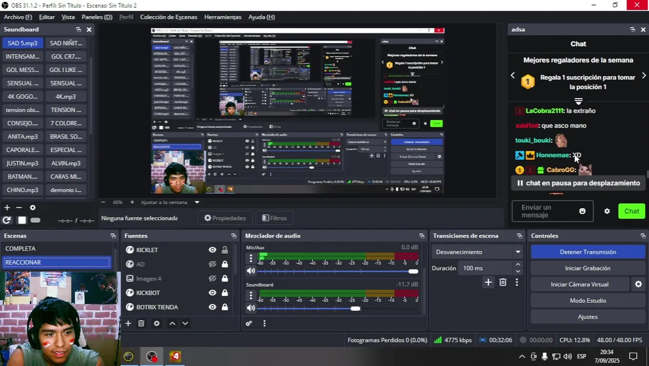This screenshot has width=649, height=366.
Task: Go to the previous top gifter in chat
Action: pos(512,75)
